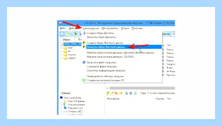Open the Самозагрузка menu
This screenshot has width=222, height=126.
pyautogui.click(x=91, y=28)
